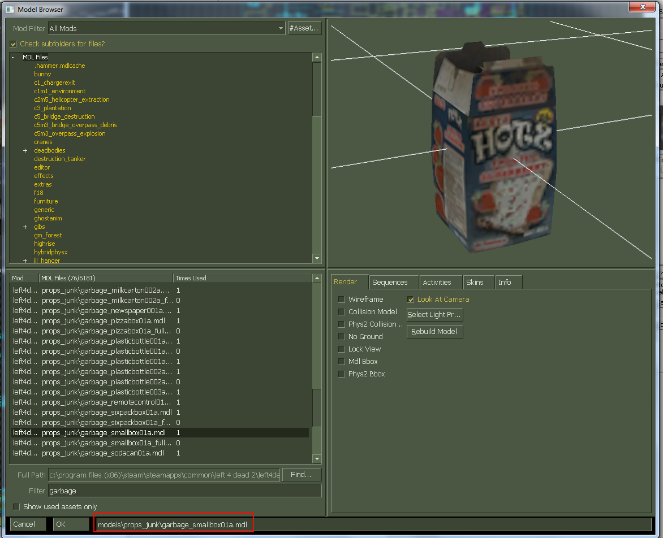Select the c3_plantation folder

coord(53,108)
